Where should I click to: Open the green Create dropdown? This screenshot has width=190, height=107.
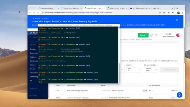143,35
